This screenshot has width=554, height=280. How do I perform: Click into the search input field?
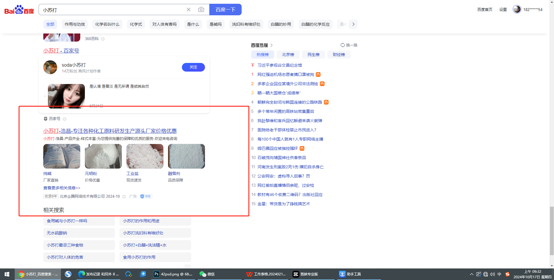point(113,10)
